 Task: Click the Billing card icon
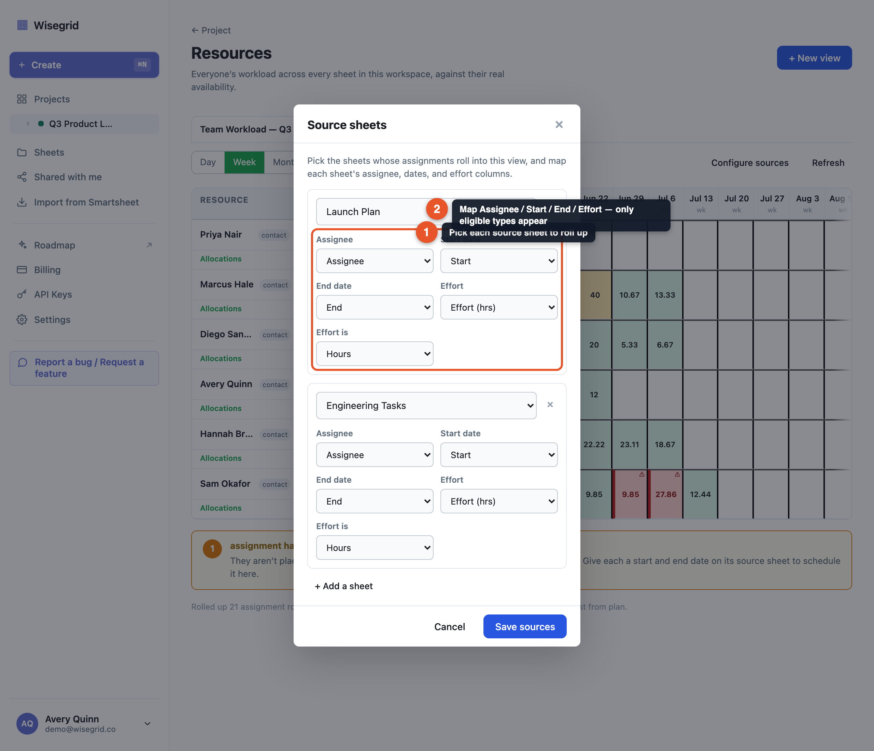coord(22,270)
